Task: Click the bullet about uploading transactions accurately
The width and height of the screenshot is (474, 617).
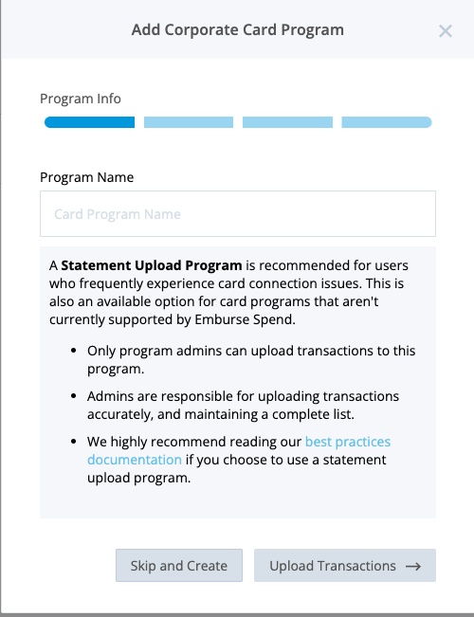Action: pos(243,405)
